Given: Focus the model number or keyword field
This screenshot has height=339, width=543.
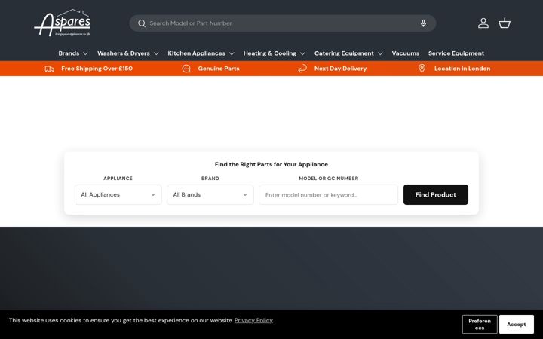Looking at the screenshot, I should 328,195.
